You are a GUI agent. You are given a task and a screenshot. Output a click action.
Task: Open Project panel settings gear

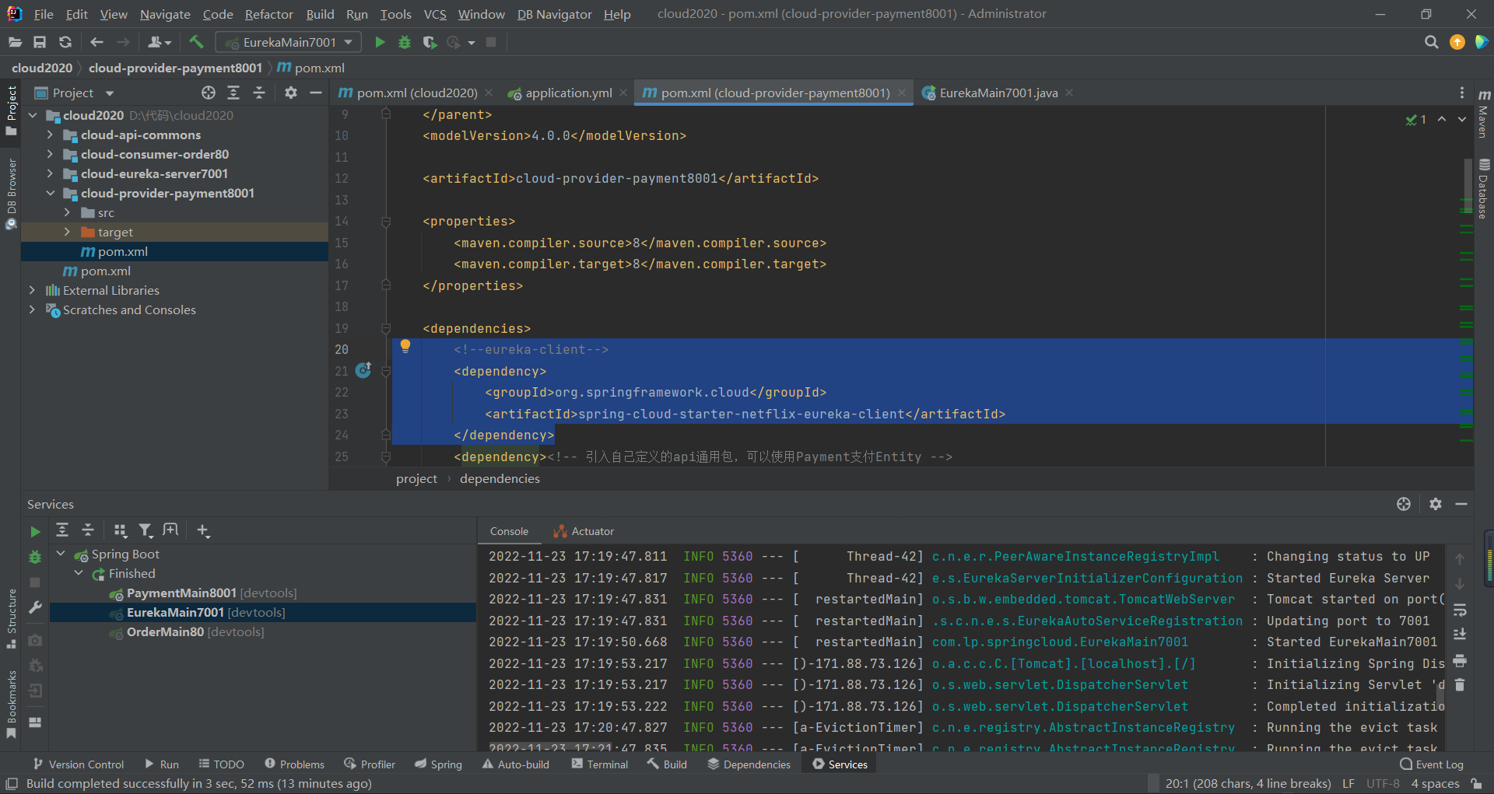[291, 93]
